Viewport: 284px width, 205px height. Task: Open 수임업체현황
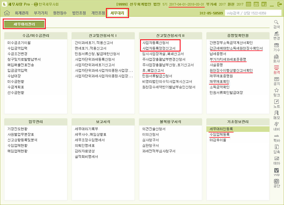click(17, 145)
